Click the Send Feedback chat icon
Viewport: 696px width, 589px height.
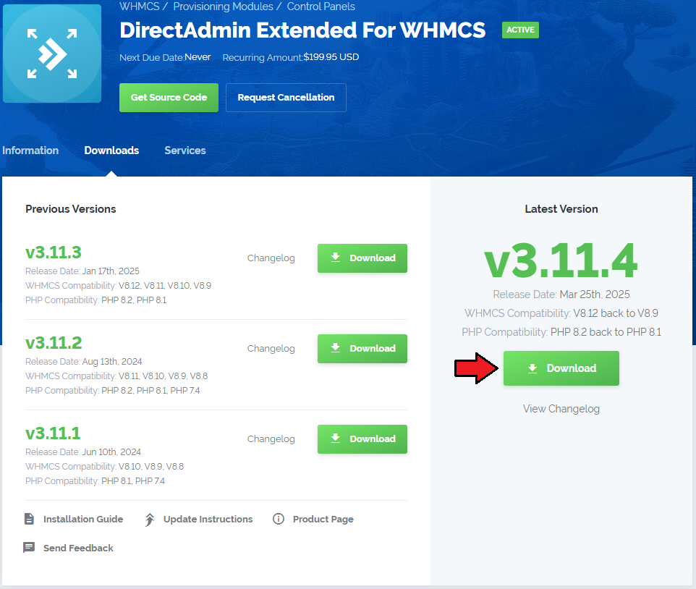tap(29, 548)
